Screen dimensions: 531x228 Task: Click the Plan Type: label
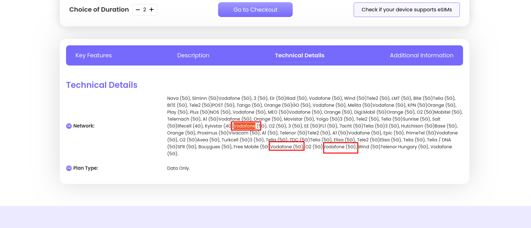(x=86, y=168)
